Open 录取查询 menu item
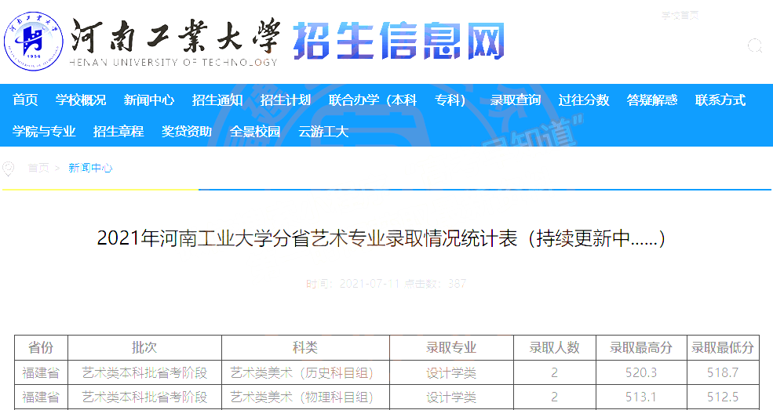The width and height of the screenshot is (773, 410). pyautogui.click(x=516, y=100)
